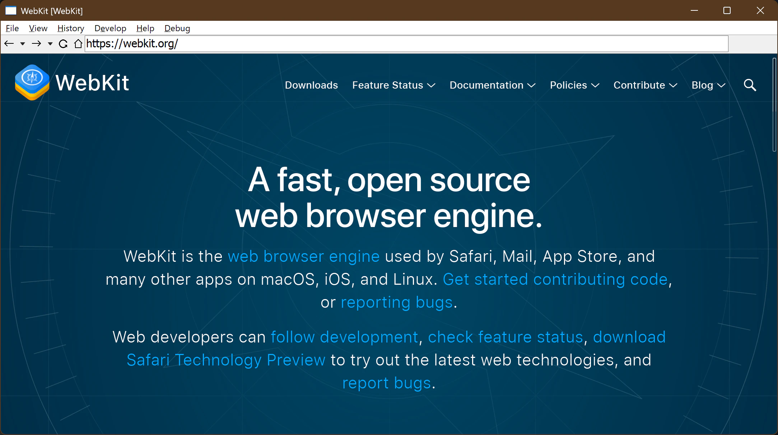Open the Downloads page link
778x435 pixels.
[x=311, y=85]
